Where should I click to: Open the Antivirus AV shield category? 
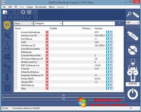[7, 25]
